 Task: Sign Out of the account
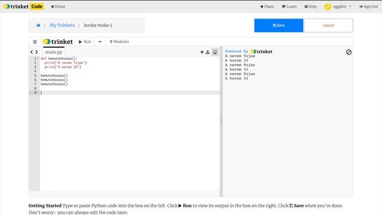pyautogui.click(x=369, y=7)
